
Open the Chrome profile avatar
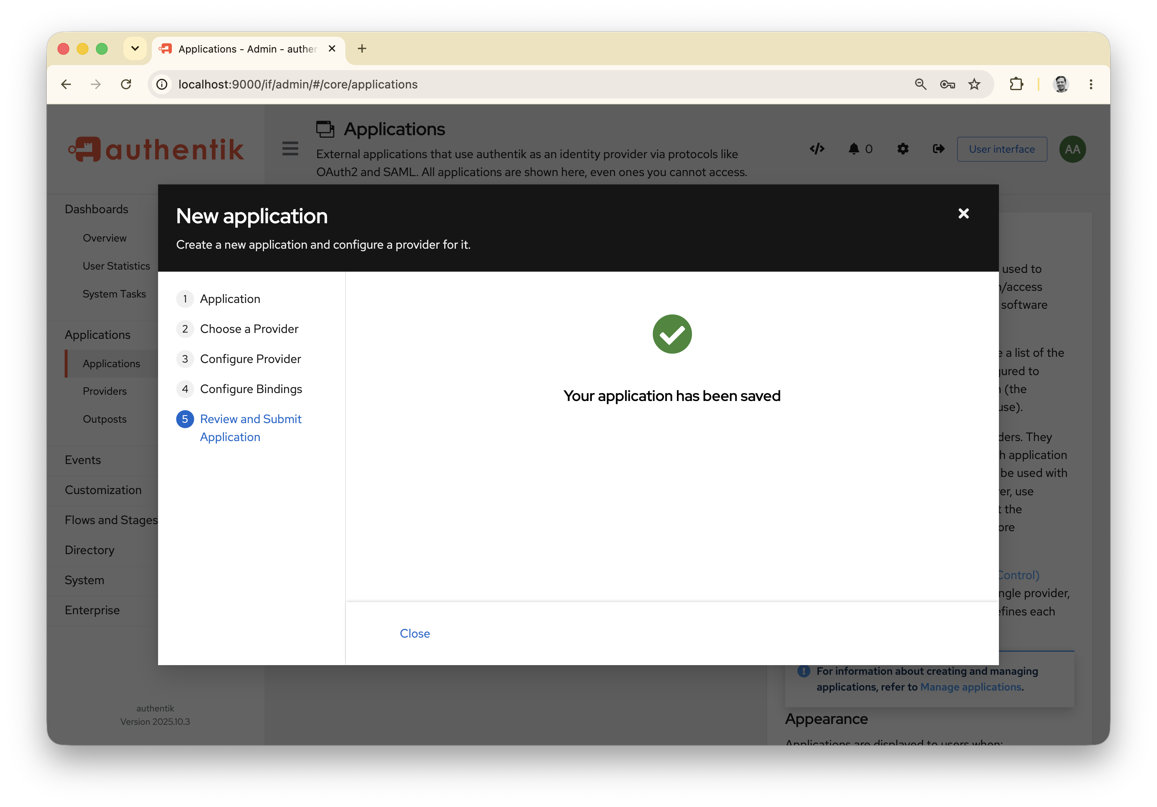(x=1061, y=84)
